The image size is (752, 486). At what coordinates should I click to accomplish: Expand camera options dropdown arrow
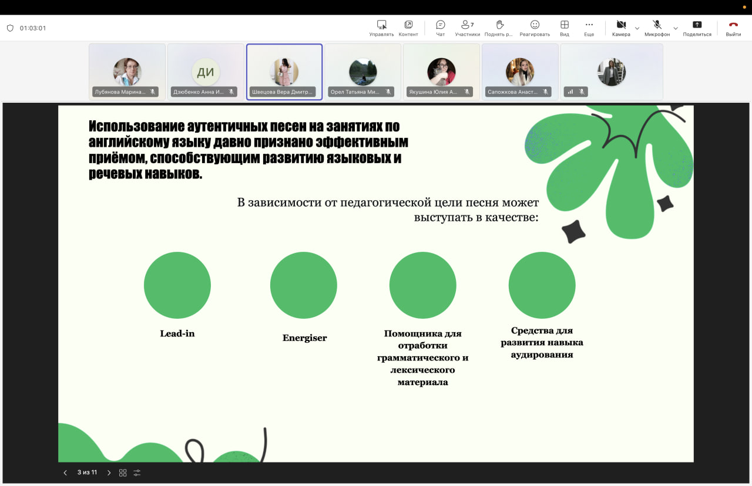click(637, 28)
